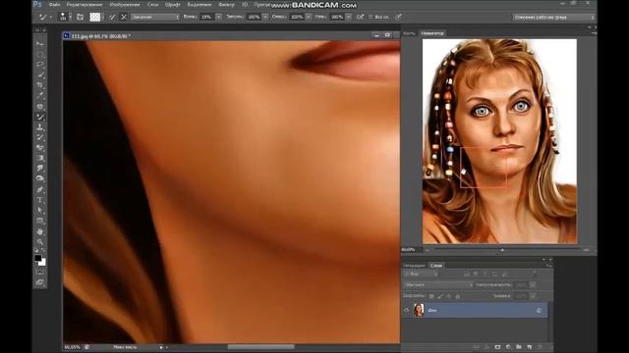This screenshot has width=629, height=353.
Task: Create a new adjustment layer
Action: coord(508,347)
